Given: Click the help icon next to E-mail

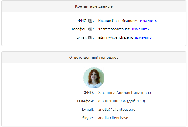Looking at the screenshot, I should click(x=90, y=37).
